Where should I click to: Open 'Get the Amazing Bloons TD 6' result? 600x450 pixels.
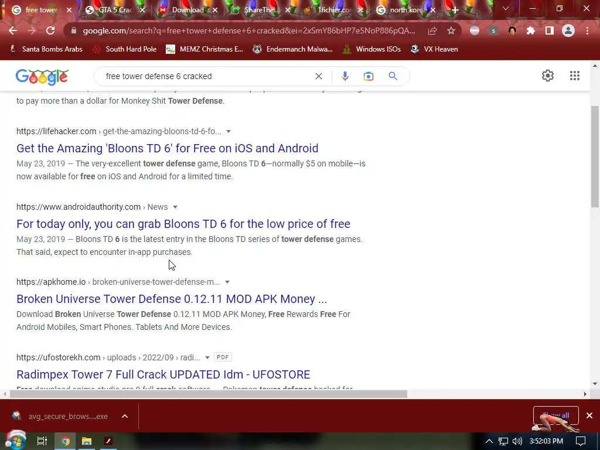(167, 148)
